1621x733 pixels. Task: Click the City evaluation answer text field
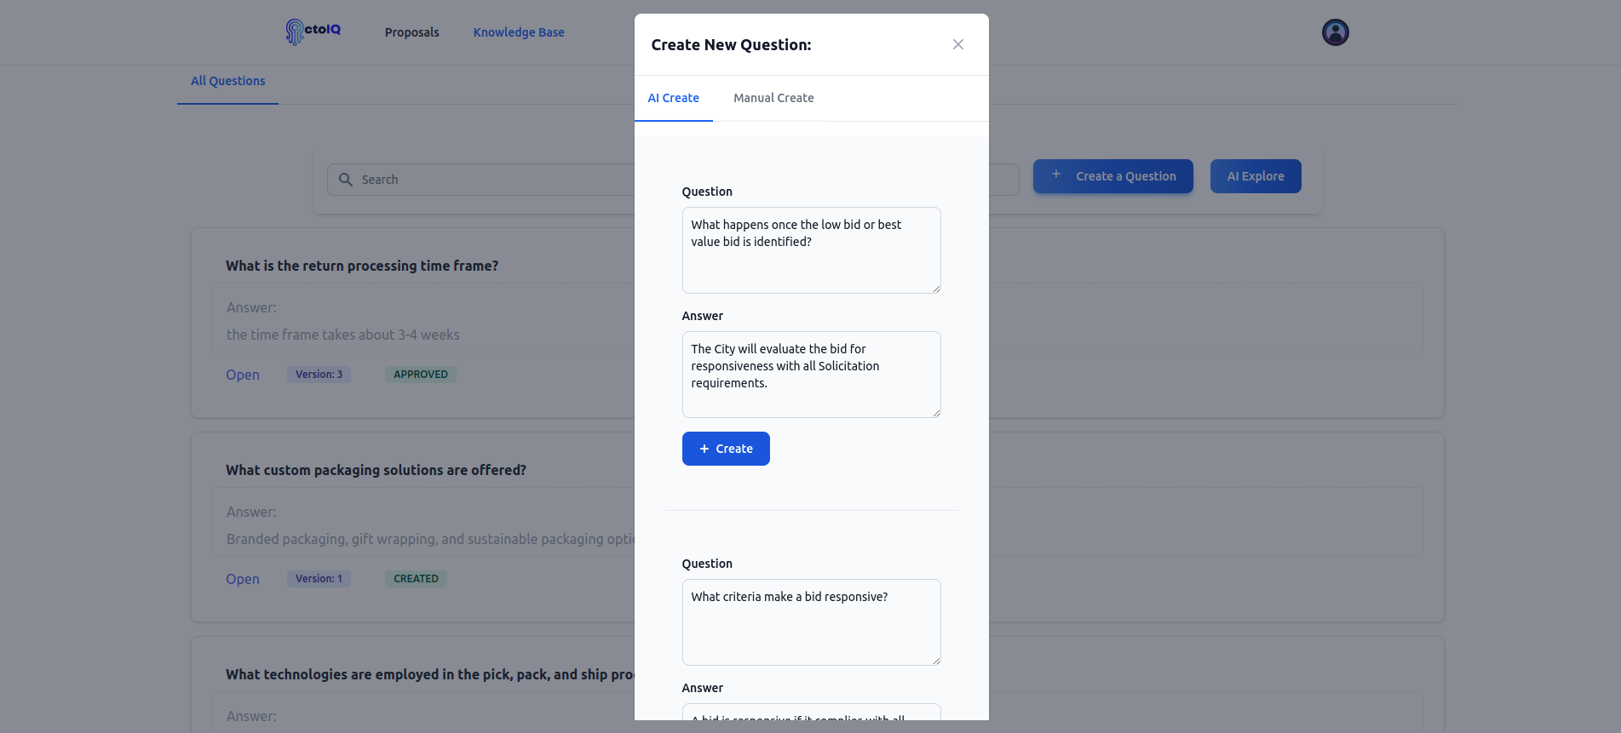tap(811, 375)
